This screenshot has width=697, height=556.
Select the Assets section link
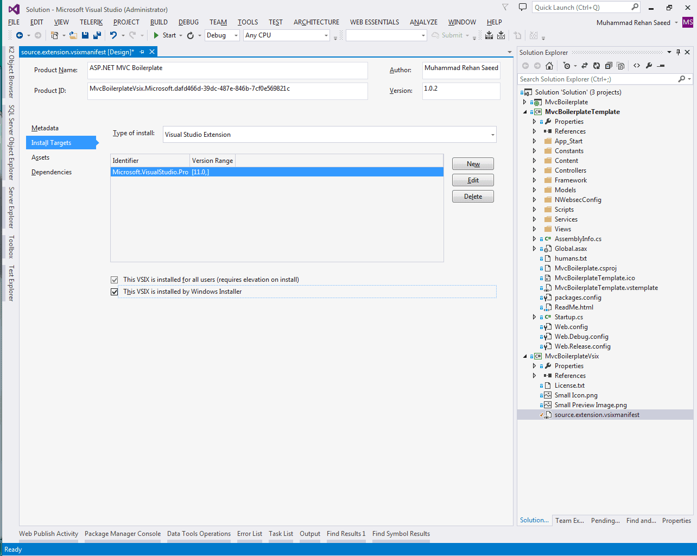pos(40,157)
